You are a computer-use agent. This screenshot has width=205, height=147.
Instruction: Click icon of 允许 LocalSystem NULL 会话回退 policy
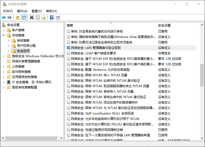(68, 113)
